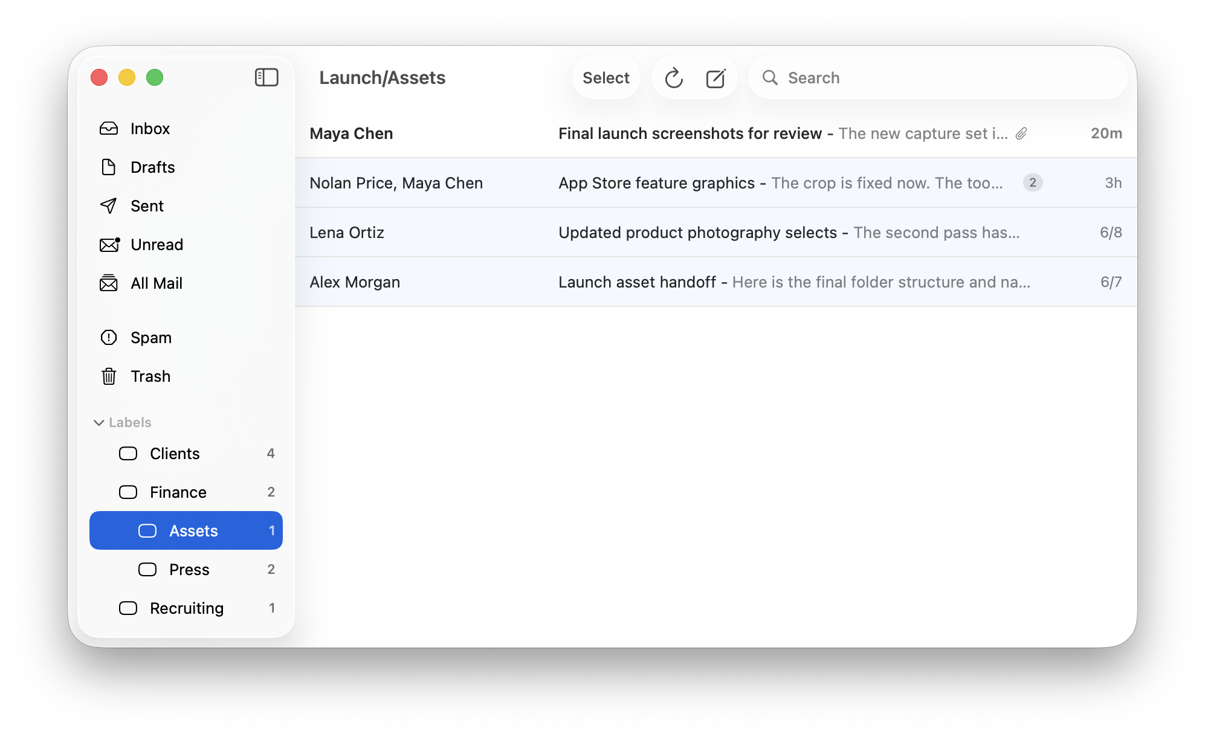1205x737 pixels.
Task: Click the Spam warning icon
Action: tap(109, 338)
